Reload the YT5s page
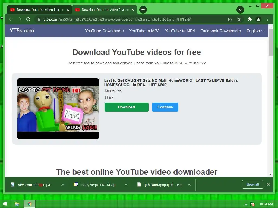This screenshot has width=278, height=208. tap(28, 19)
